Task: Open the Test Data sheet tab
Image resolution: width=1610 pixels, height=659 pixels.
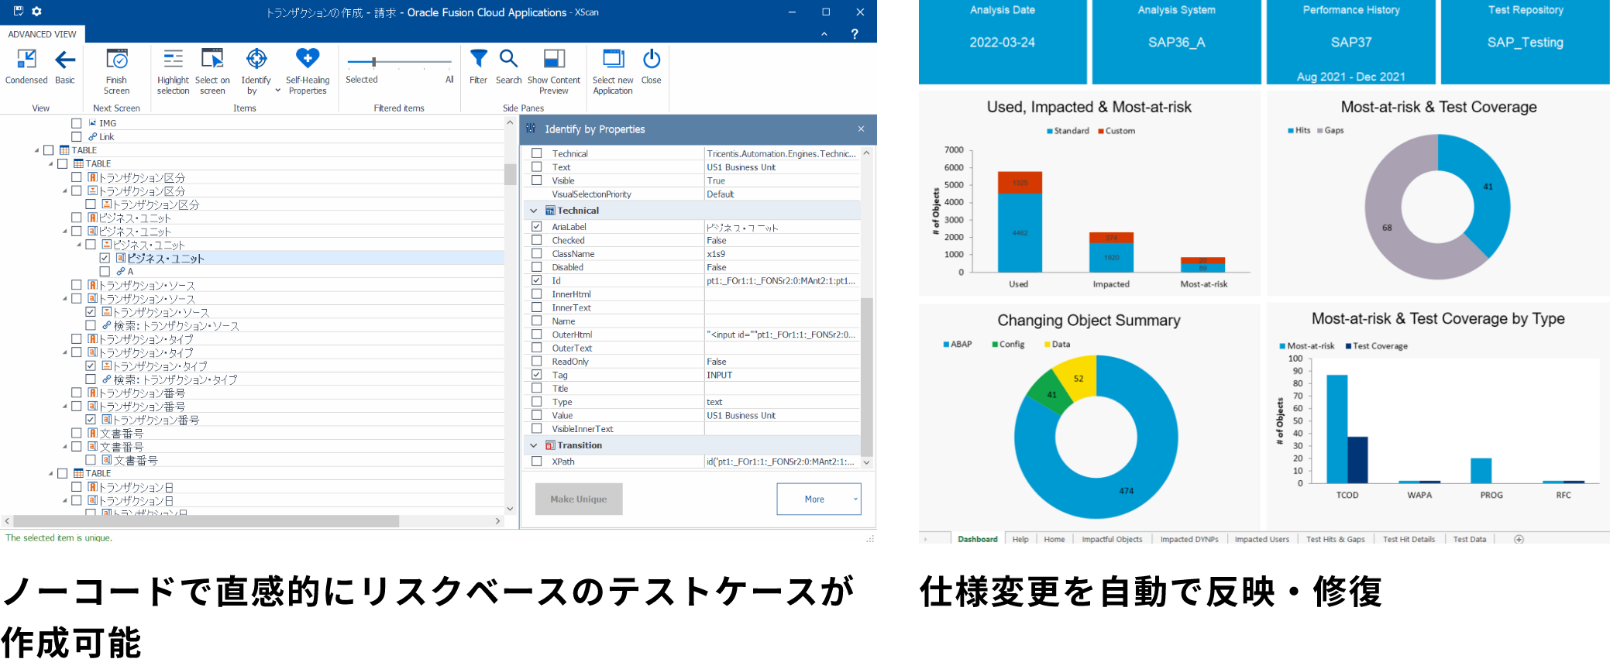Action: (1469, 539)
